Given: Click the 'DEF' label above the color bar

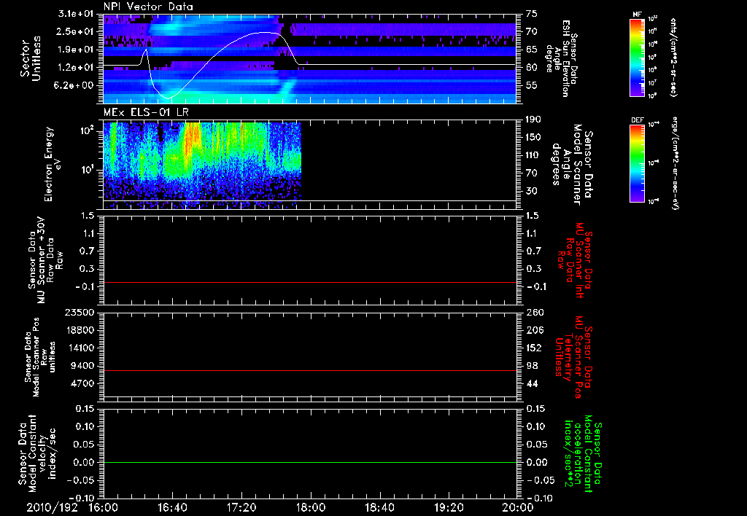Looking at the screenshot, I should (x=637, y=120).
